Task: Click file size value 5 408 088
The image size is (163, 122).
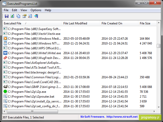Action: pos(146,87)
